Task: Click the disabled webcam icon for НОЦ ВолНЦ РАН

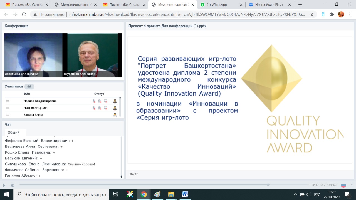Action: tap(100, 108)
